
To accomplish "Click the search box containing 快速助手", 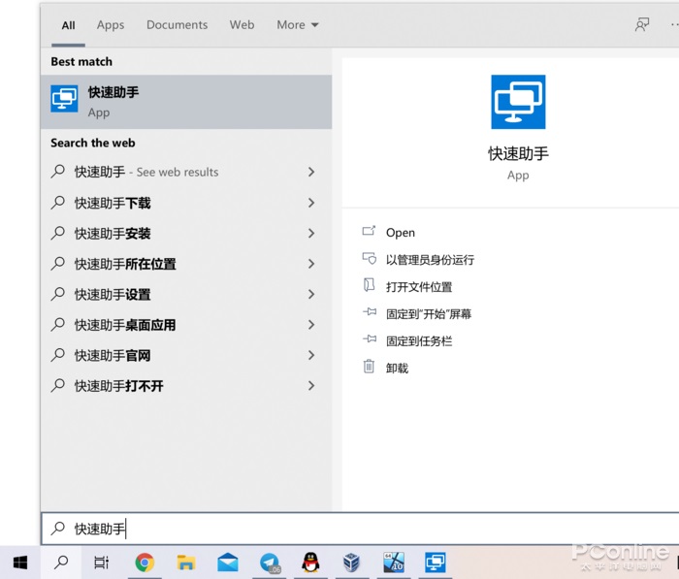I will point(360,529).
